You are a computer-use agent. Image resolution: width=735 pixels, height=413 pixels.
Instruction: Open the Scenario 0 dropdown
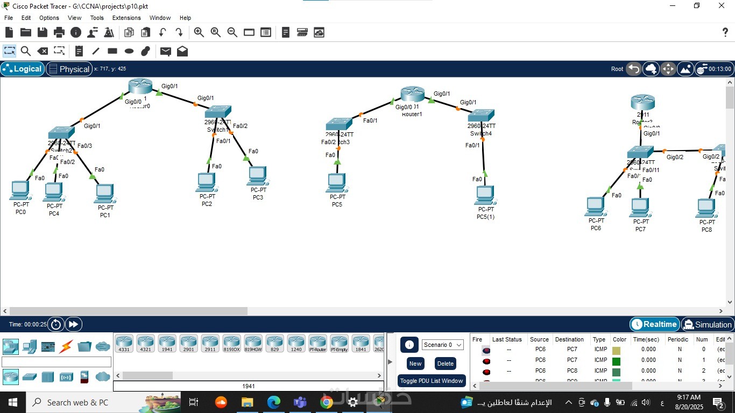click(443, 345)
